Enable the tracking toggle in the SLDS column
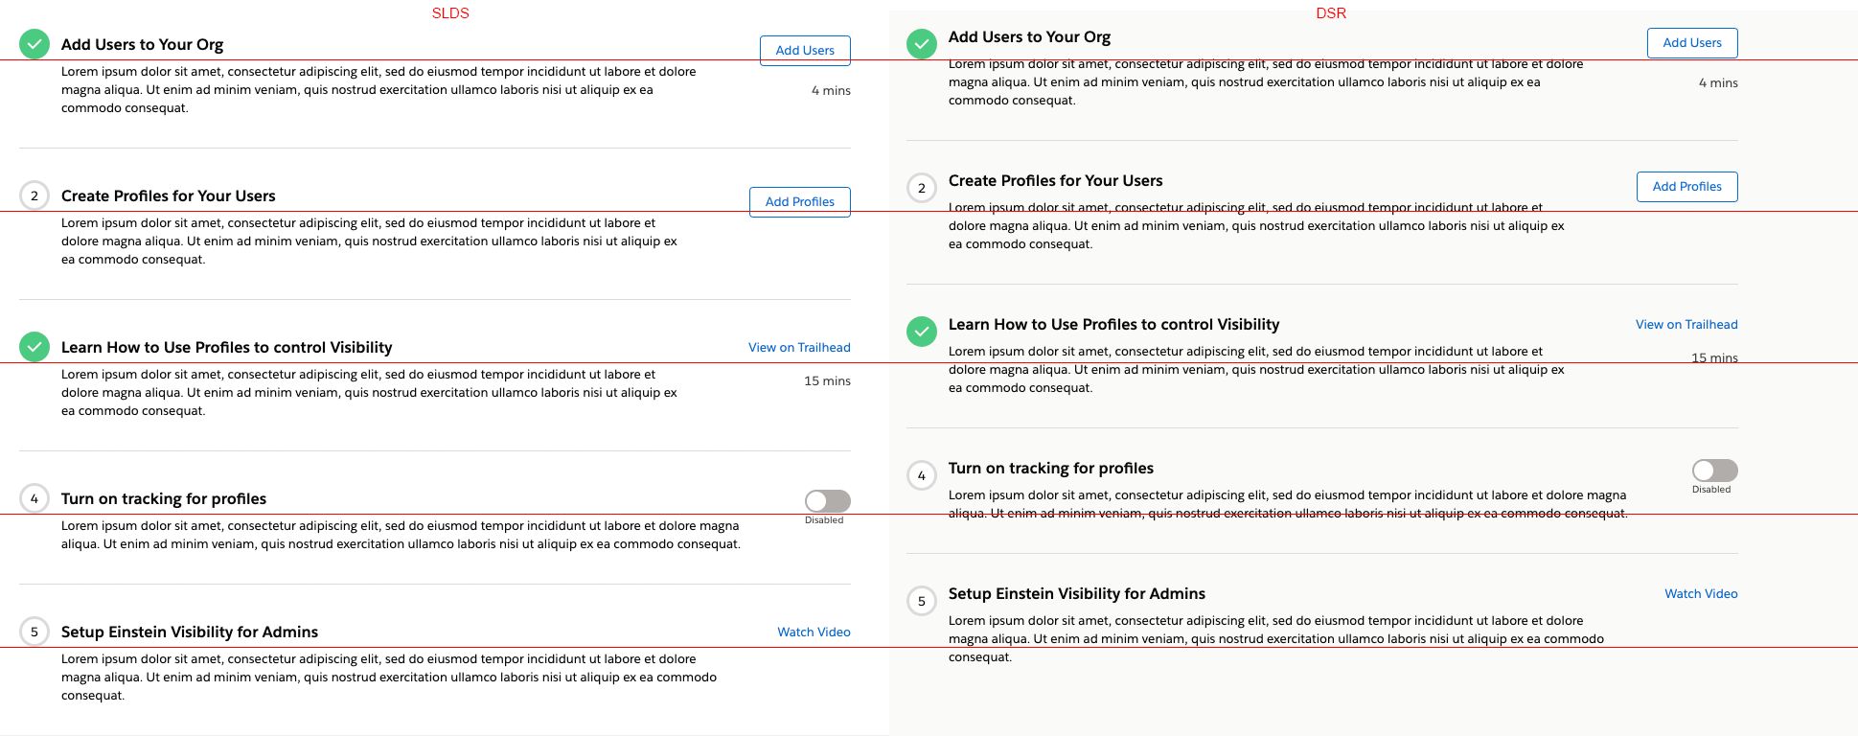 [827, 500]
